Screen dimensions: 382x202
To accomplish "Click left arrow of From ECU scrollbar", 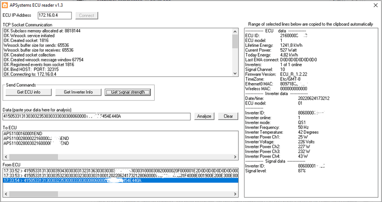I will click(x=6, y=194).
